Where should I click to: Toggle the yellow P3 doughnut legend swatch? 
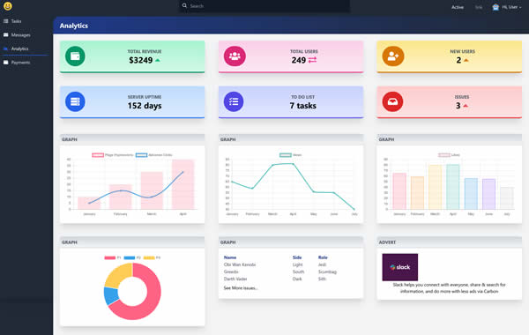[x=149, y=257]
